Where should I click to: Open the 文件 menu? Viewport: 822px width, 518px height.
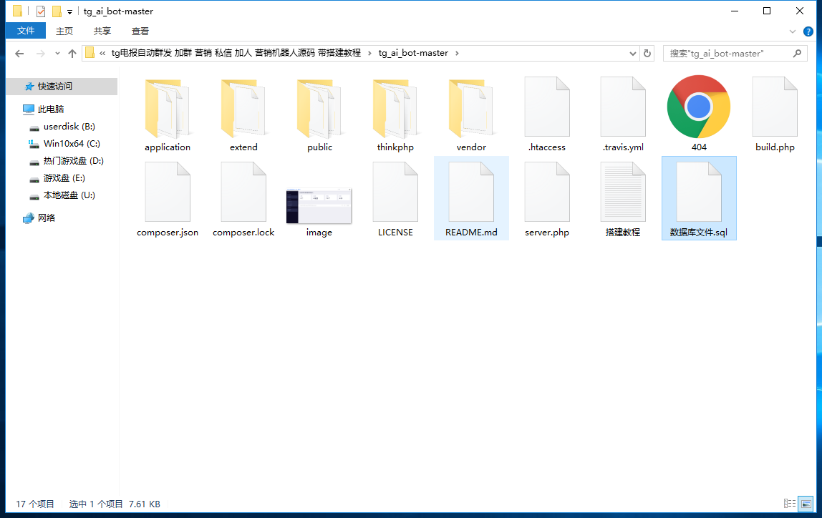[26, 31]
